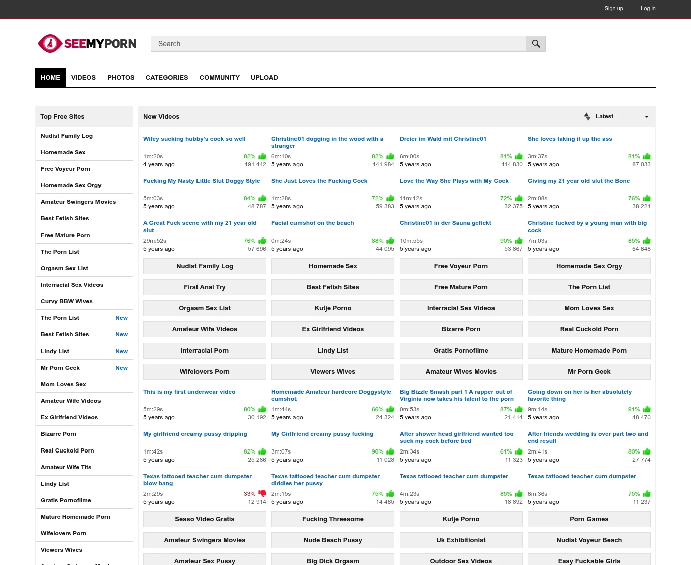This screenshot has width=691, height=565.
Task: Click the Gratis Pornofilme button in the grid
Action: click(461, 351)
